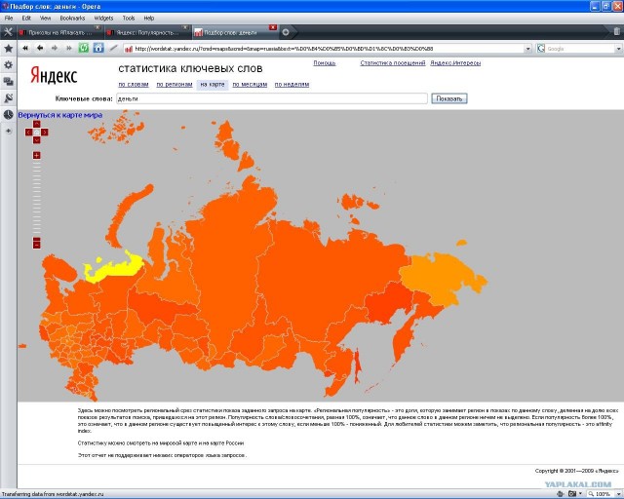
Task: Click the keywords input field with деньги
Action: click(x=272, y=98)
